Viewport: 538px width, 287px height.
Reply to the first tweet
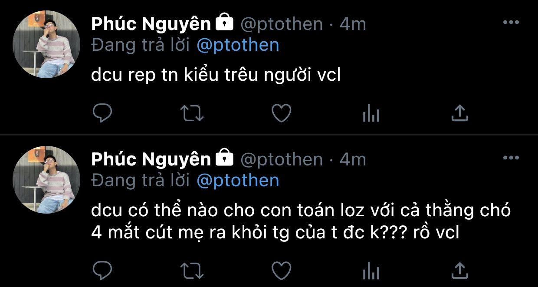click(102, 113)
